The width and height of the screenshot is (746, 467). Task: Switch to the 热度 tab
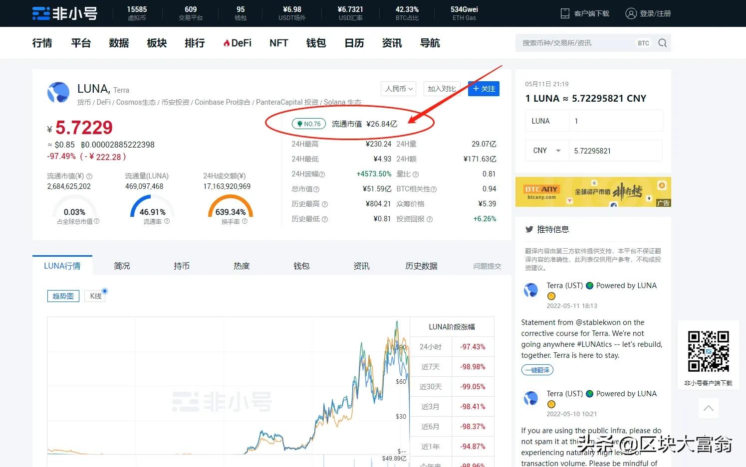pos(242,266)
